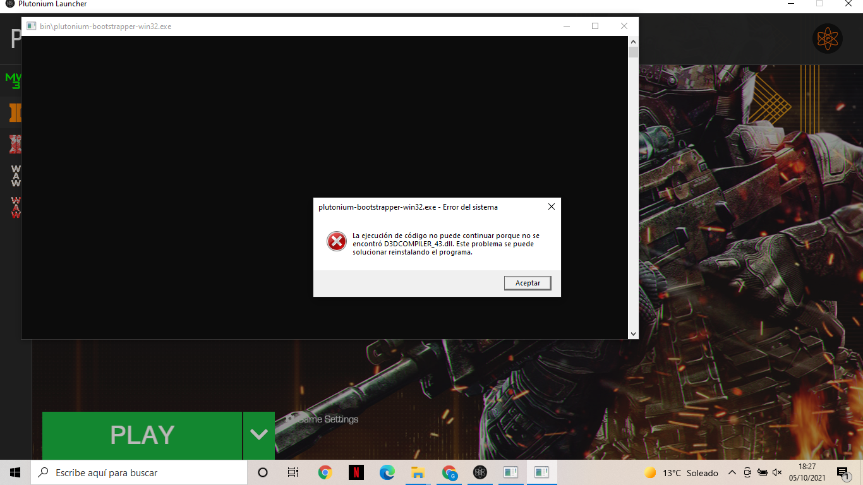Open Game Settings in Plutonium Launcher
This screenshot has height=485, width=863.
(x=322, y=419)
